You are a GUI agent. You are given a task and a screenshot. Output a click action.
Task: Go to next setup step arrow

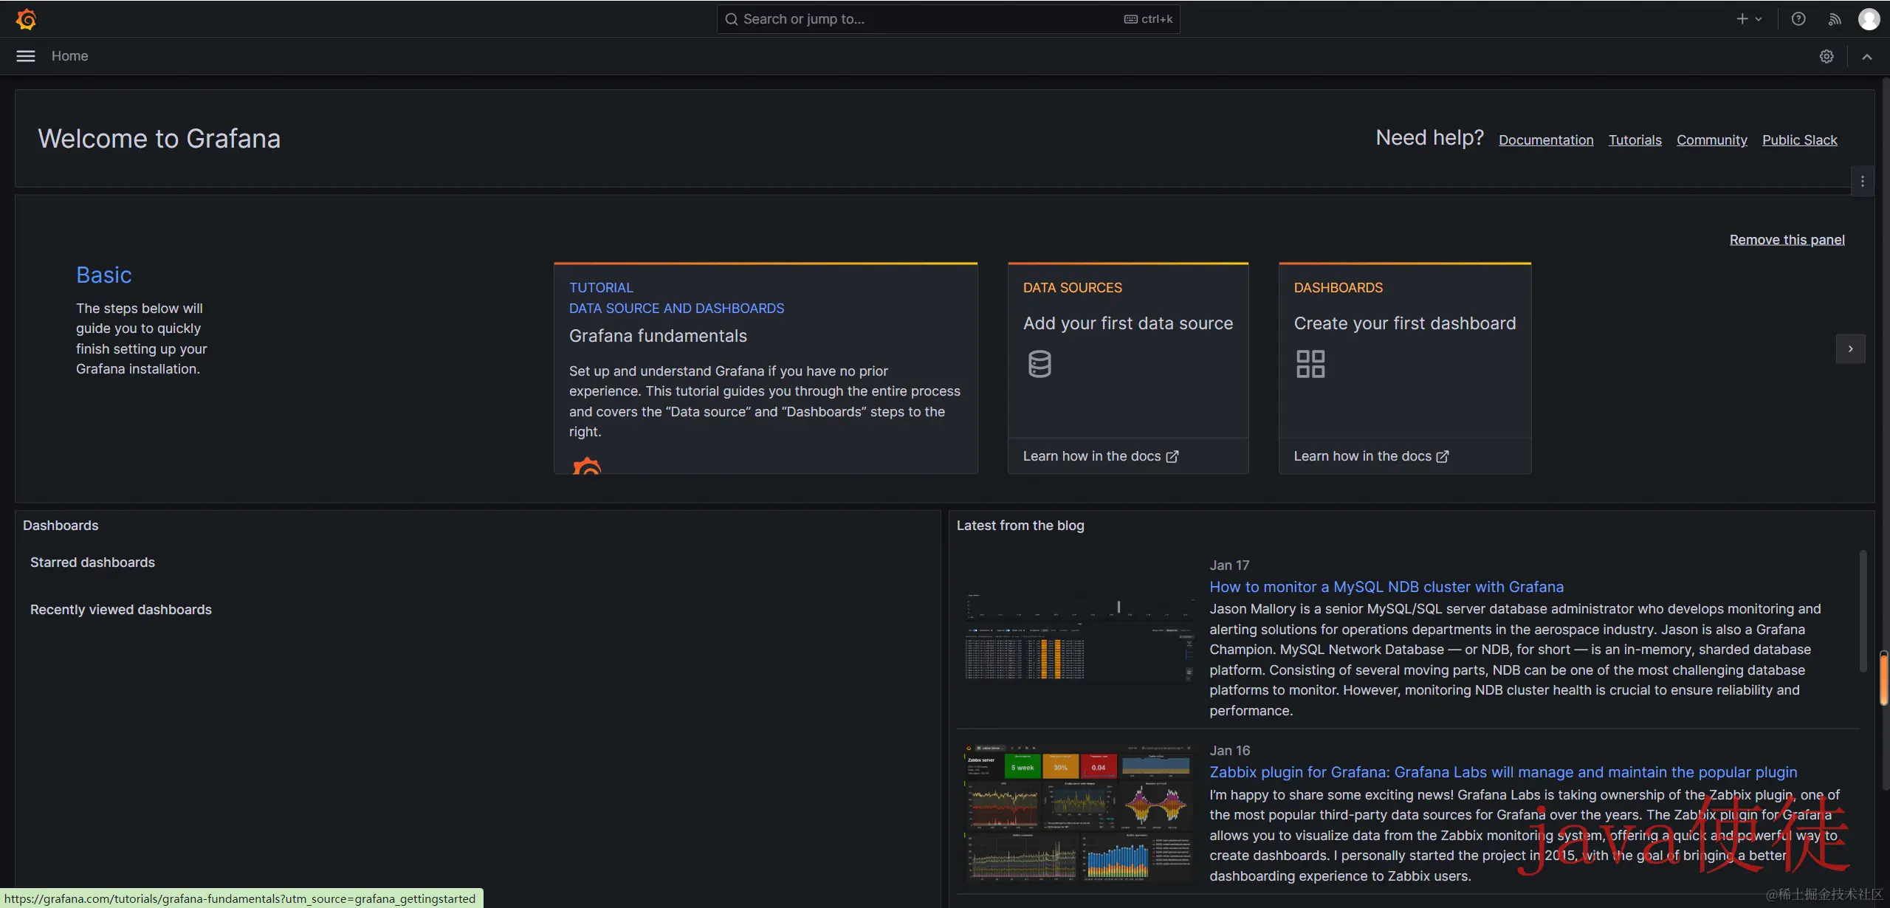click(x=1850, y=349)
